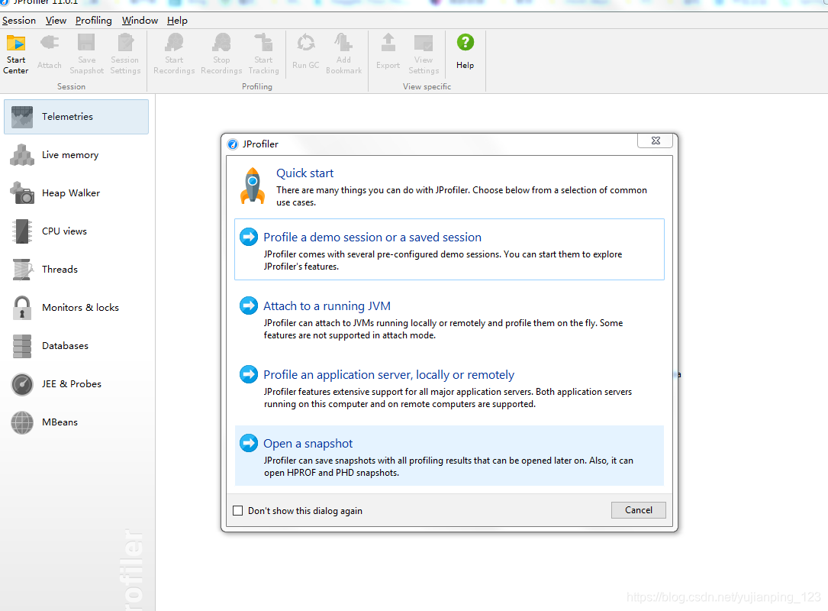Screen dimensions: 828x611
Task: Choose Profile an application server link
Action: 388,375
